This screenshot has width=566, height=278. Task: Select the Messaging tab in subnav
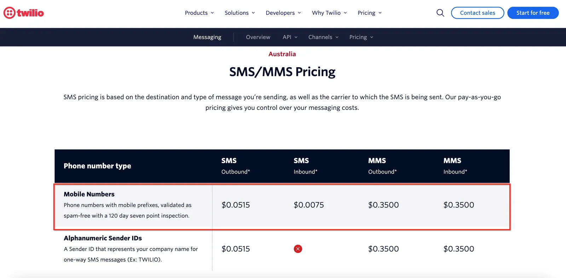click(x=207, y=37)
